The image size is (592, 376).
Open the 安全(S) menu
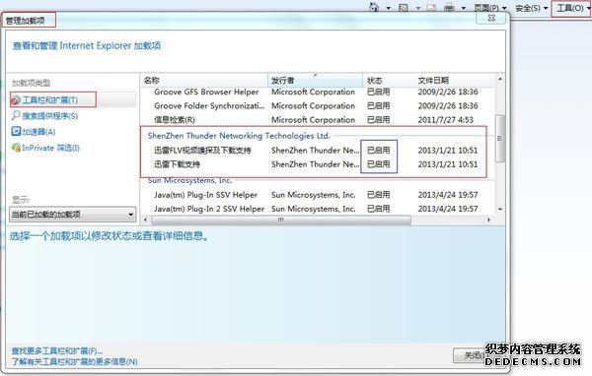[x=531, y=8]
